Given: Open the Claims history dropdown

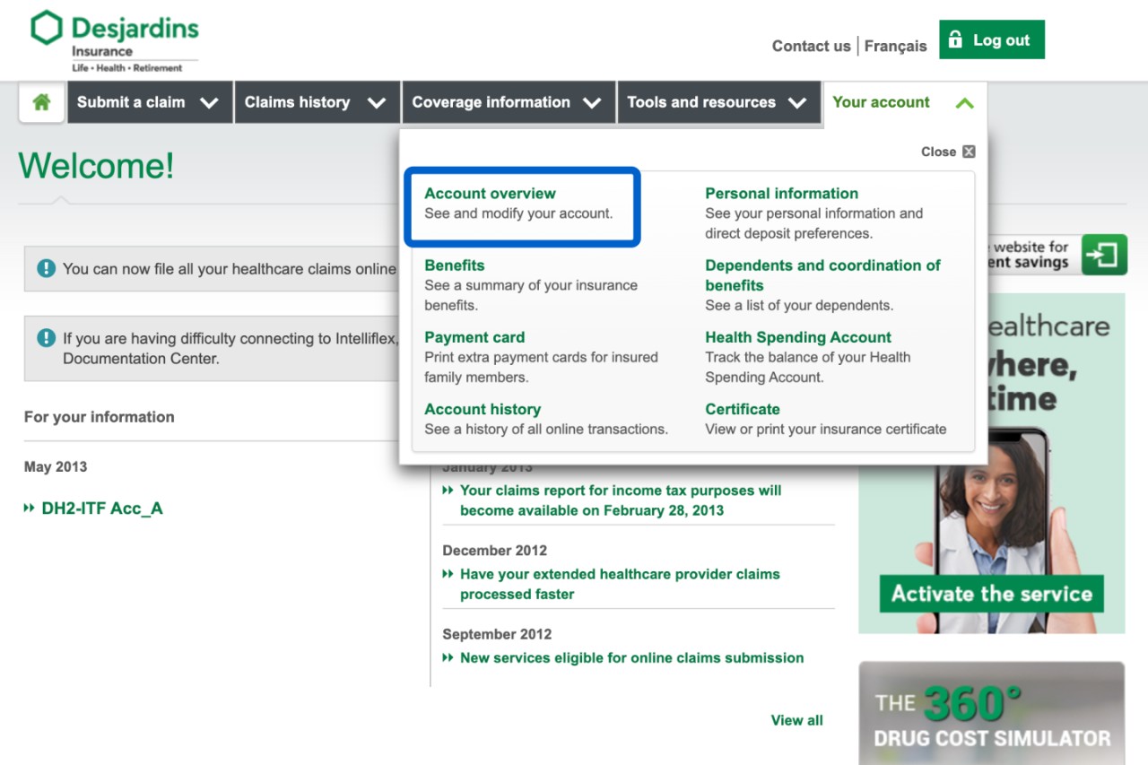Looking at the screenshot, I should click(316, 102).
